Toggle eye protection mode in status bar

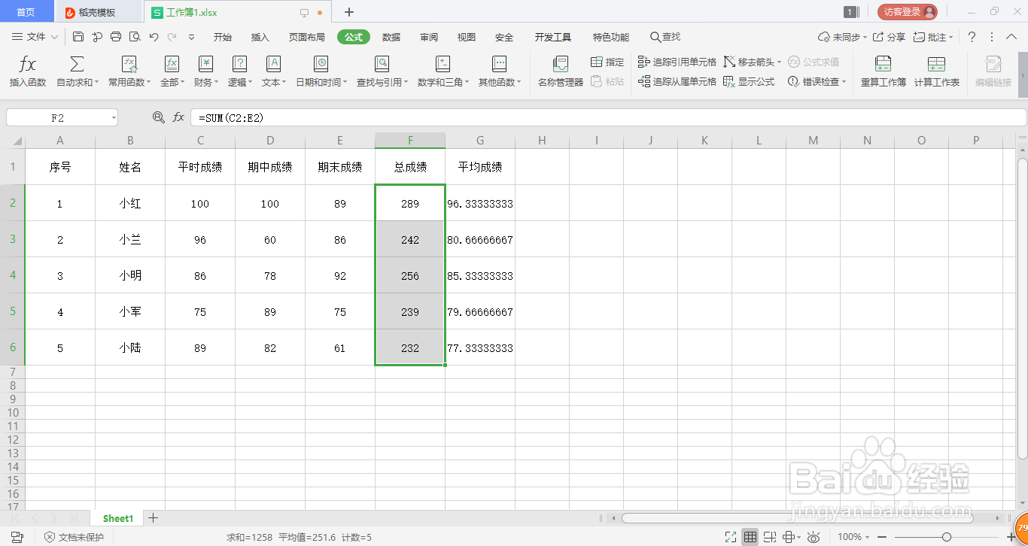coord(814,537)
